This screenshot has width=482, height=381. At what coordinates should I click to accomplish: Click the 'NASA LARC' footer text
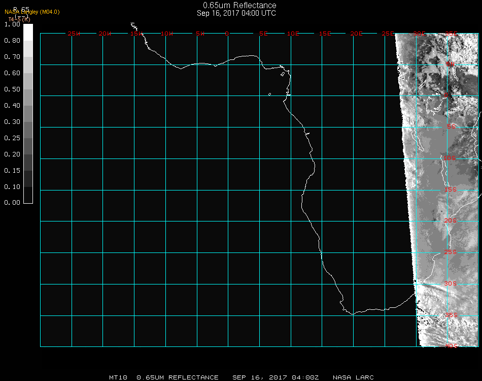point(353,377)
